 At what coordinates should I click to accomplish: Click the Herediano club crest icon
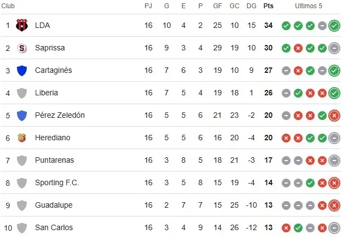(22, 138)
